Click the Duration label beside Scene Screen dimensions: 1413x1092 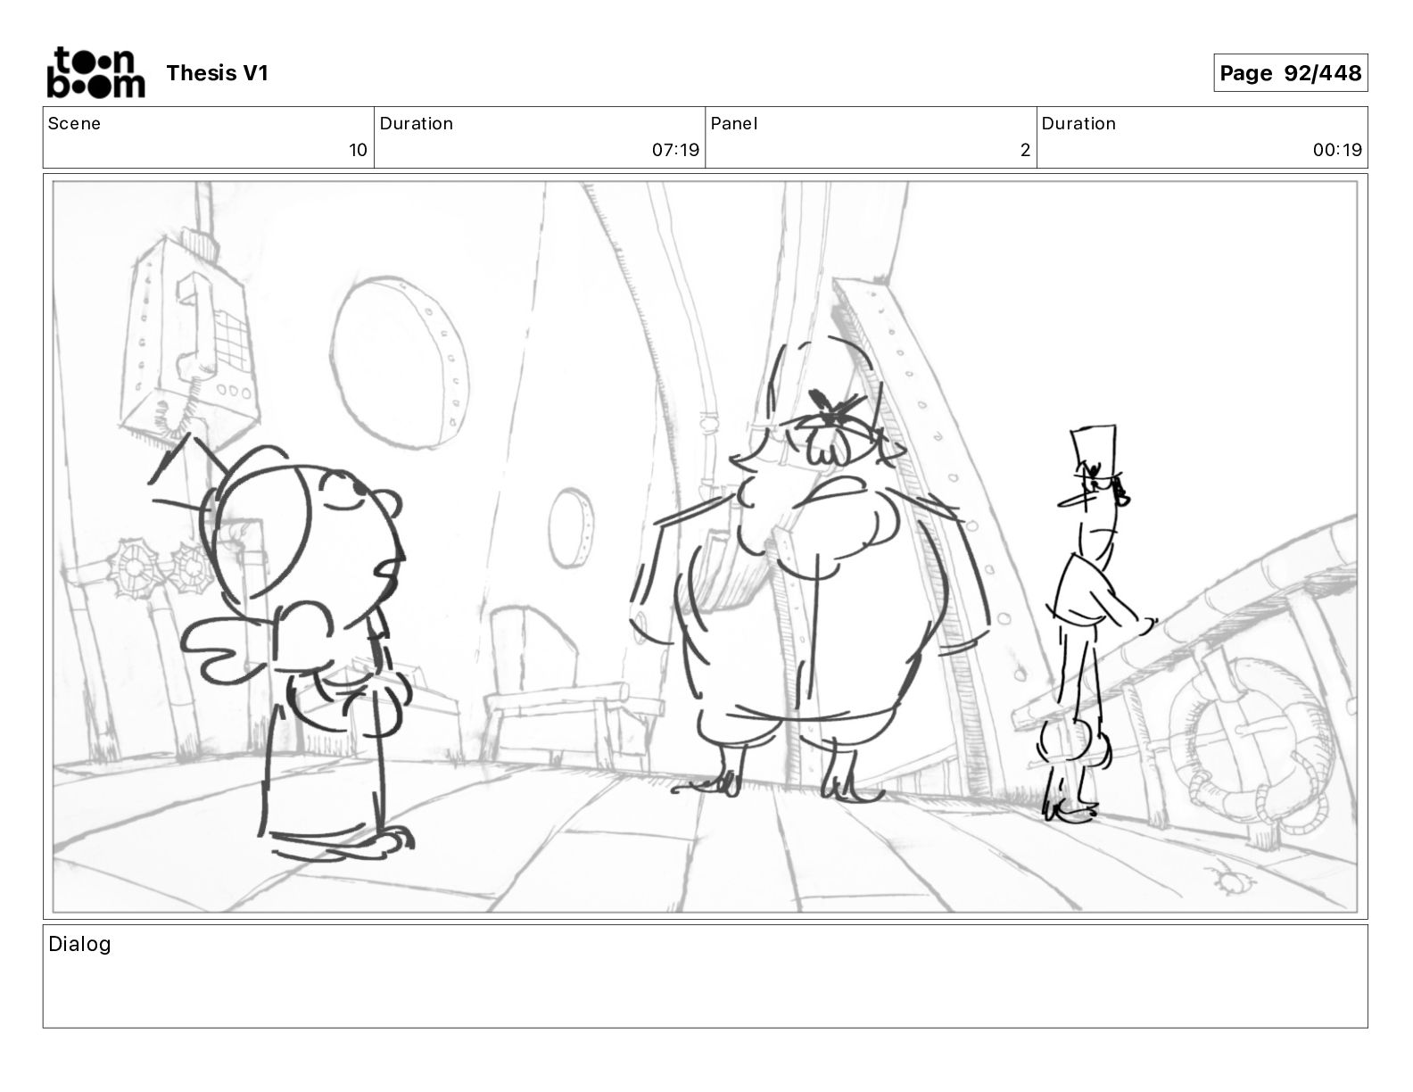[417, 124]
